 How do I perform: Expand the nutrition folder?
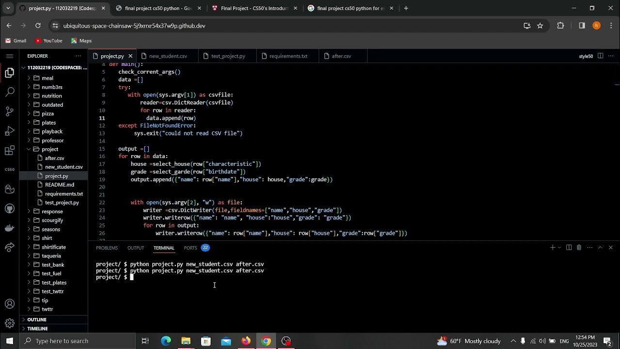click(53, 96)
